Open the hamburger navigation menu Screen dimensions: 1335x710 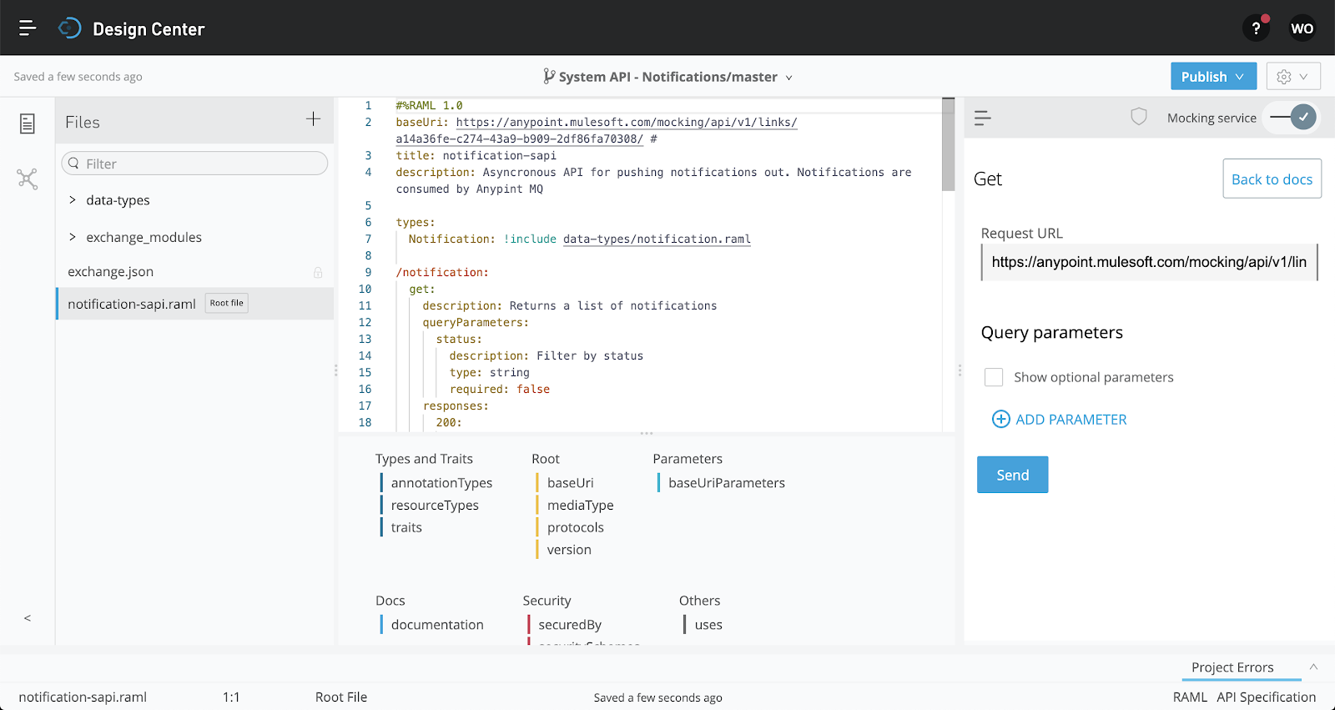(28, 28)
